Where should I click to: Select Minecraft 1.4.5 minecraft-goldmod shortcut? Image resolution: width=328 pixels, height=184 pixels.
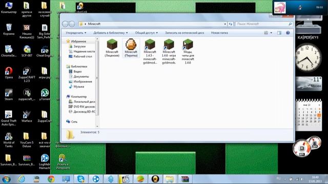point(150,51)
